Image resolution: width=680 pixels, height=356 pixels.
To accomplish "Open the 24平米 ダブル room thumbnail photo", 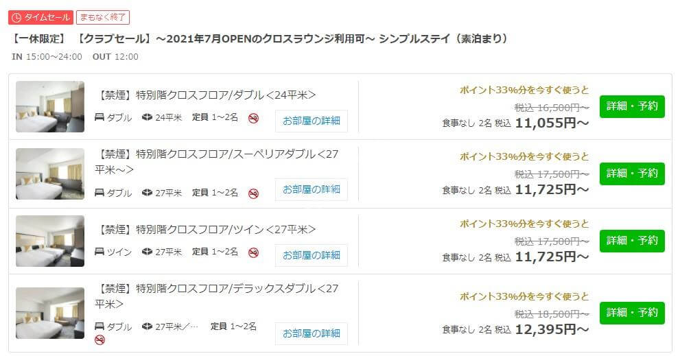I will coord(50,107).
